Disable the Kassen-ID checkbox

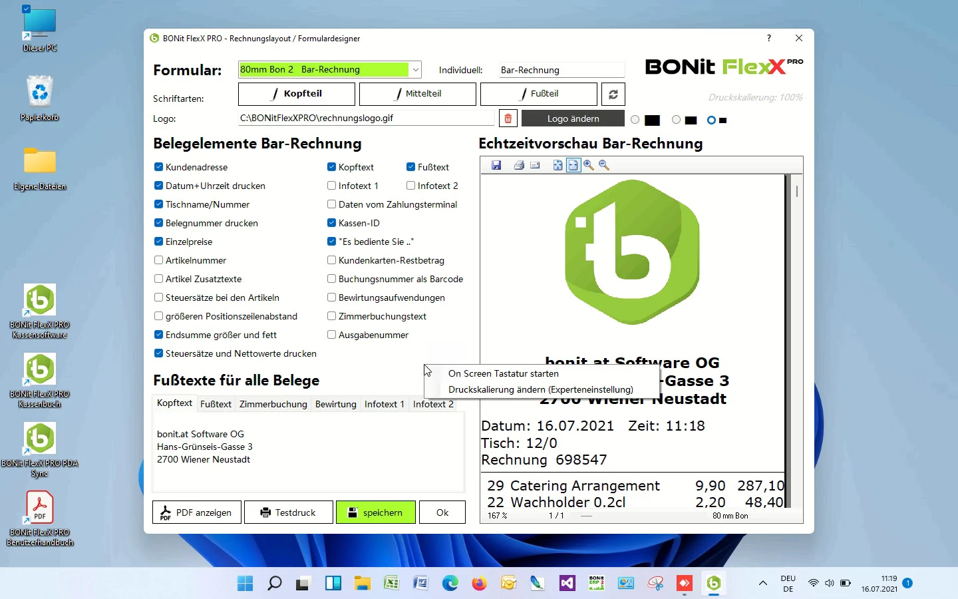pyautogui.click(x=331, y=223)
